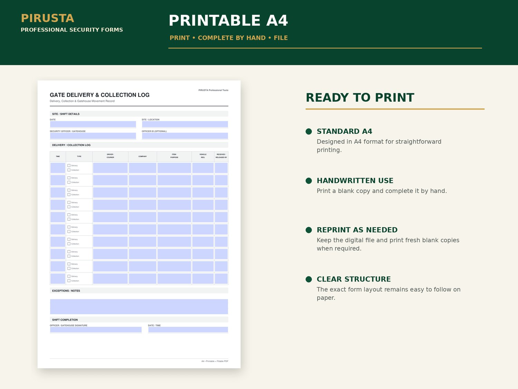
Task: Click the TIME column header
Action: click(58, 157)
